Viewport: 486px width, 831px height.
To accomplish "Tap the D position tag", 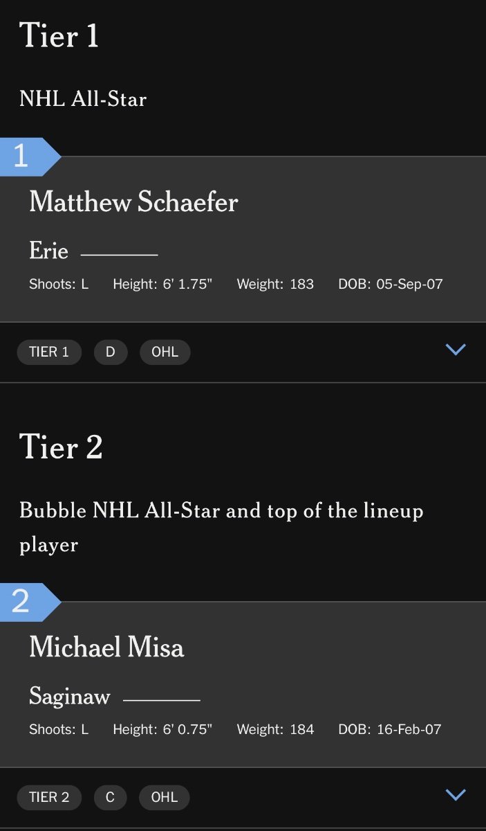I will click(x=111, y=352).
